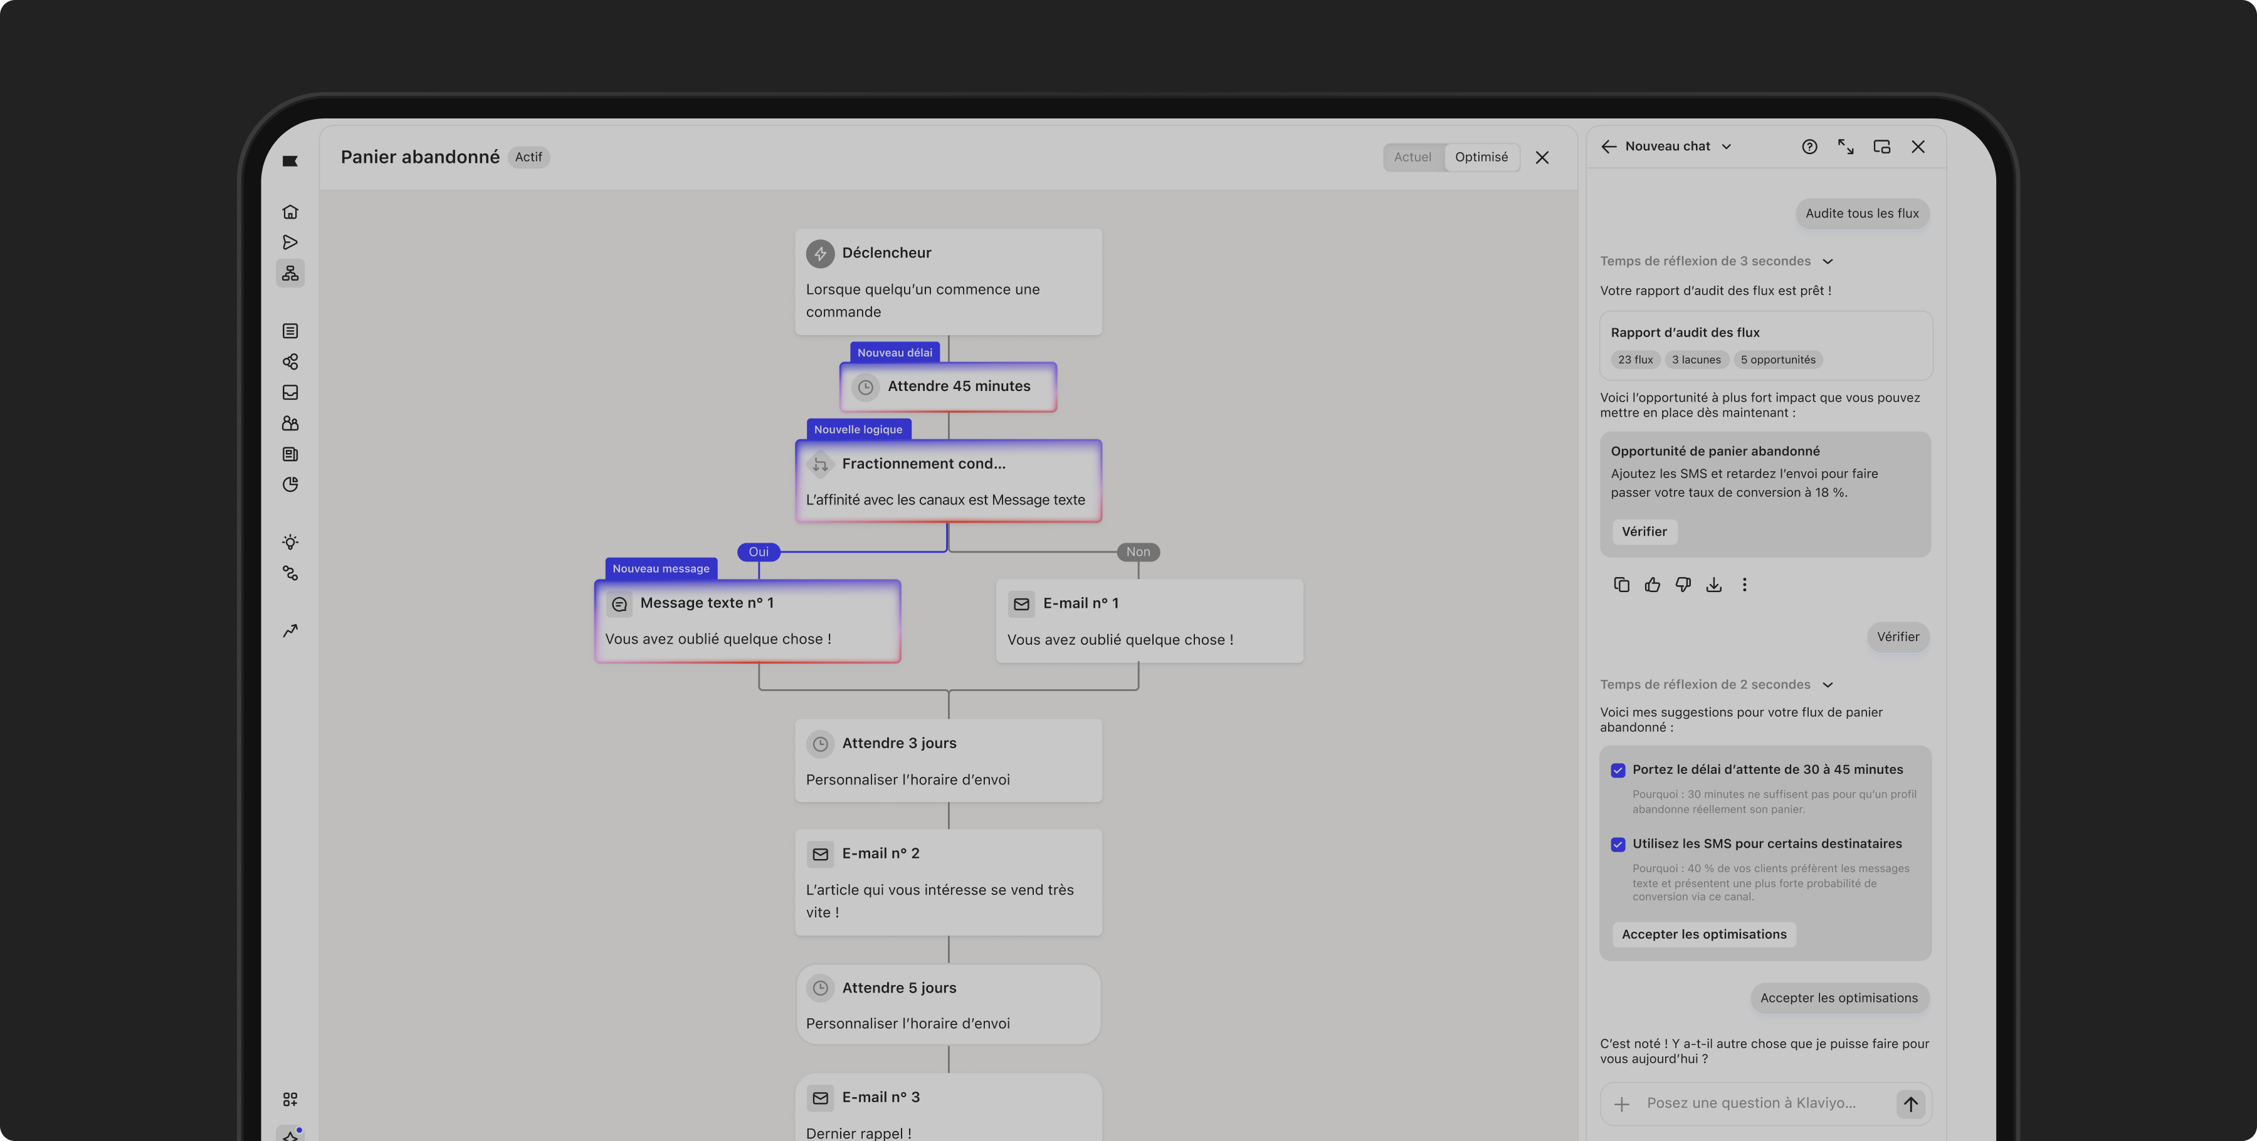Viewport: 2257px width, 1141px height.
Task: Click the Nouvelle logique badge
Action: coord(858,430)
